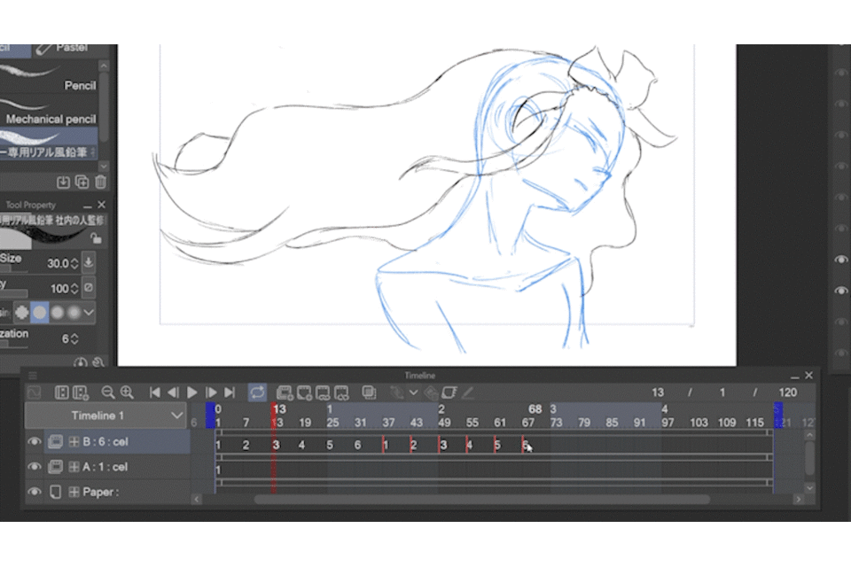The height and width of the screenshot is (567, 851).
Task: Step back to the previous frame
Action: coord(173,392)
